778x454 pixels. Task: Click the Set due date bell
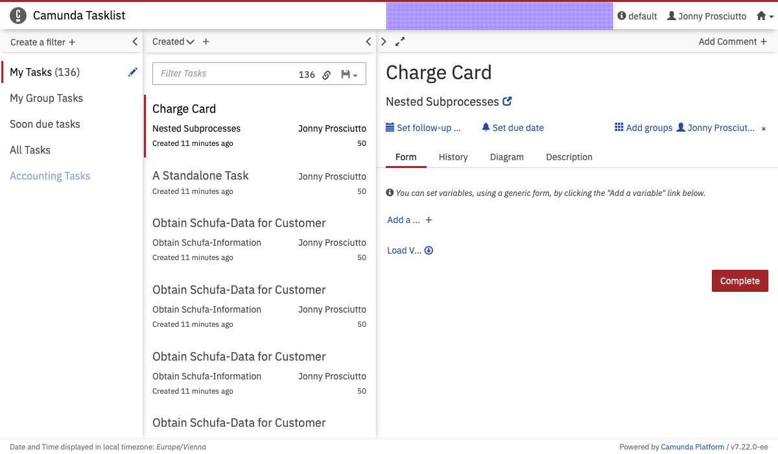[x=486, y=128]
